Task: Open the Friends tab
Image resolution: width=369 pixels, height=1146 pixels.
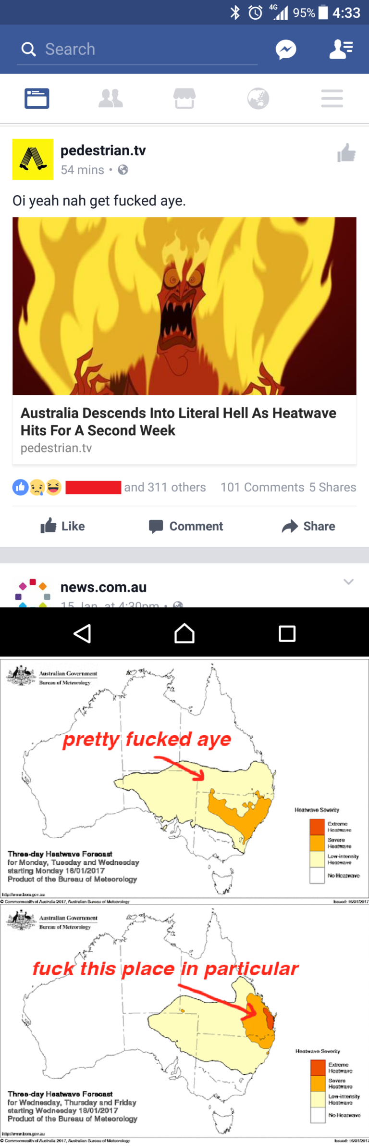Action: 111,99
